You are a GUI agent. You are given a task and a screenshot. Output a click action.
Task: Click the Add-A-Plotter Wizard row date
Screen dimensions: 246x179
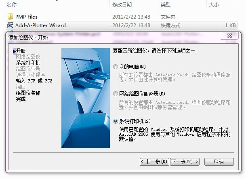pos(131,25)
